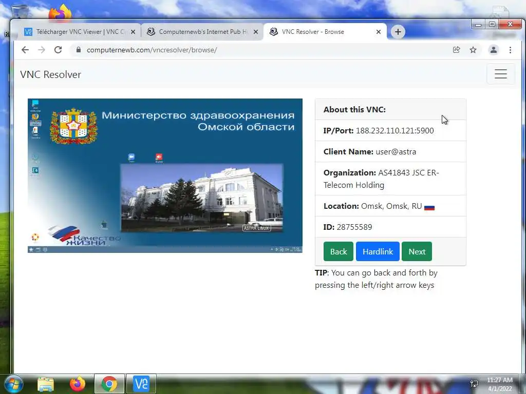Click the Organization AS41843 JSC ER-Telecom text
This screenshot has width=526, height=394.
[x=381, y=179]
